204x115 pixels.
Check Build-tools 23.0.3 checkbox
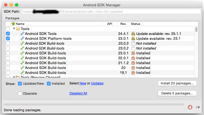coord(8,43)
